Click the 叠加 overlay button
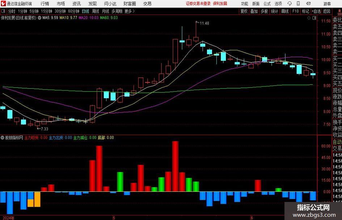Image resolution: width=342 pixels, height=220 pixels. click(254, 11)
